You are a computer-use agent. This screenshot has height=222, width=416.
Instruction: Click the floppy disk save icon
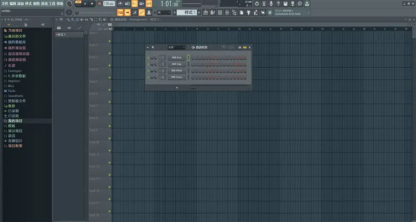285,4
